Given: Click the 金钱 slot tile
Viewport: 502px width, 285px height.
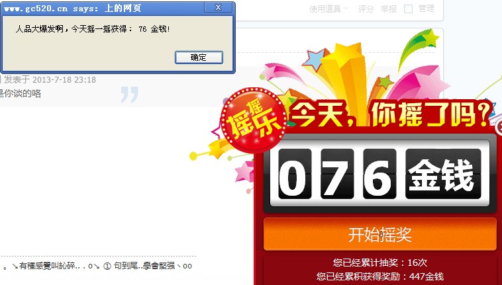Looking at the screenshot, I should click(x=443, y=174).
